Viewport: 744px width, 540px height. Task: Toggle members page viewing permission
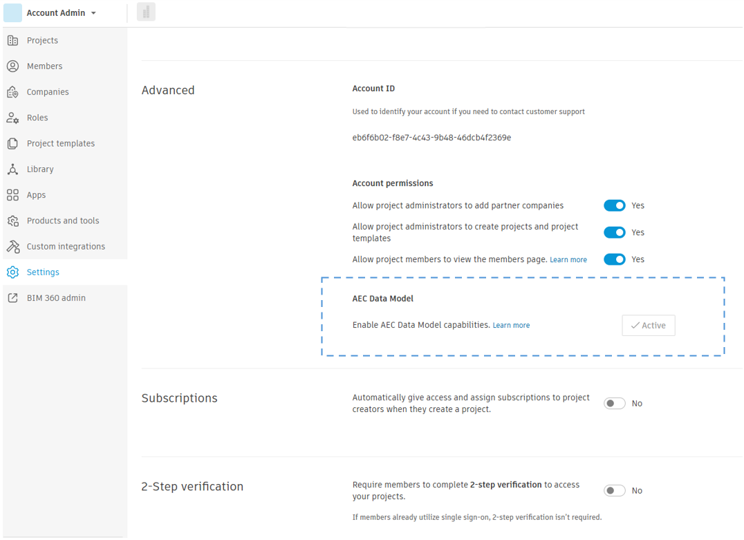(614, 259)
